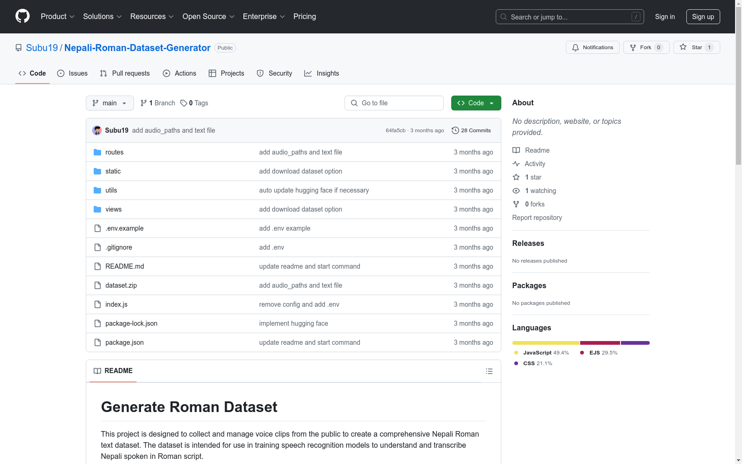Click the Pricing link
742x464 pixels.
pyautogui.click(x=305, y=16)
